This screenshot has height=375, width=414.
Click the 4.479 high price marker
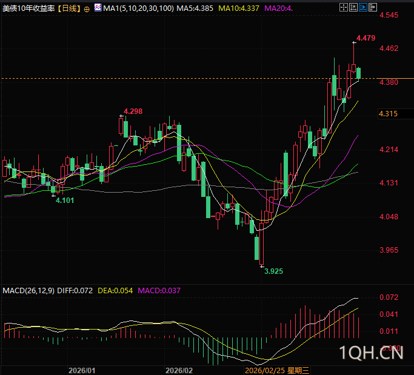(366, 38)
